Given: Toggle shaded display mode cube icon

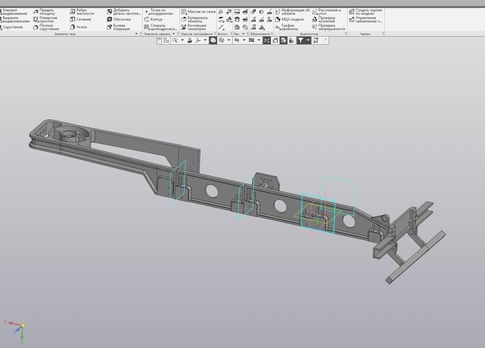Looking at the screenshot, I should click(213, 41).
